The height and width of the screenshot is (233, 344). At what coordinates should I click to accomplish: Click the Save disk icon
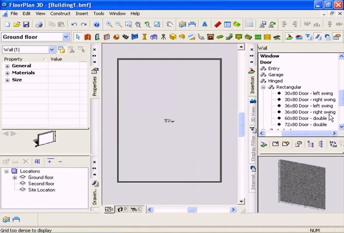(26, 25)
